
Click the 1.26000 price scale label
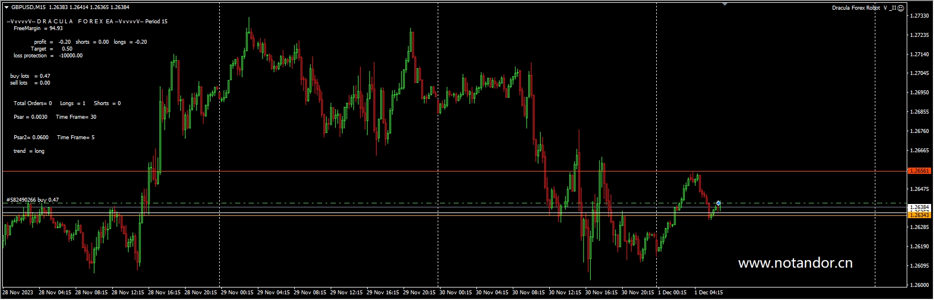(x=920, y=285)
